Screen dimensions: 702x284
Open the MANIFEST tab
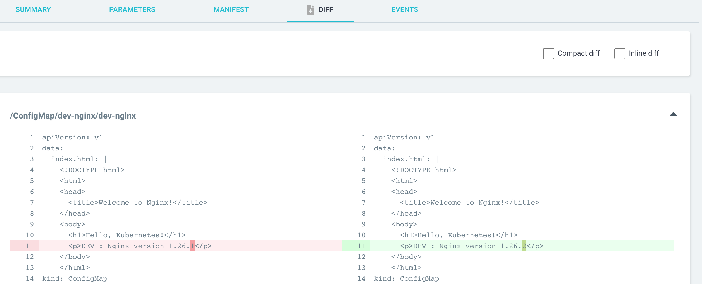[231, 10]
